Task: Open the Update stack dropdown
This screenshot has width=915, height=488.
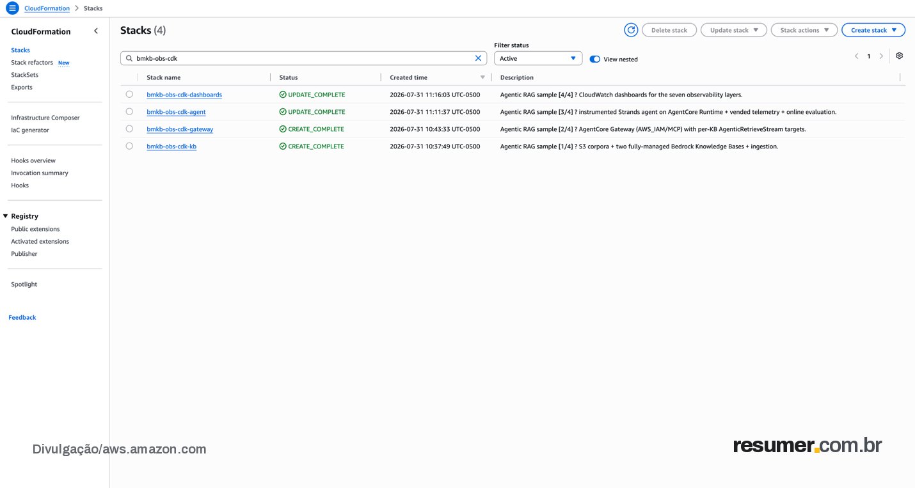Action: tap(733, 30)
